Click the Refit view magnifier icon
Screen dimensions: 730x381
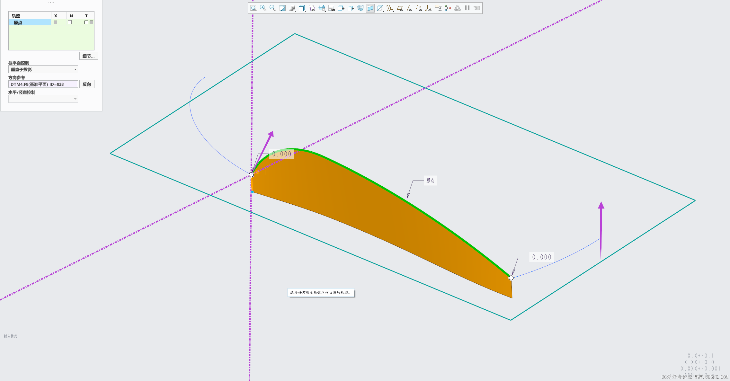[x=253, y=8]
